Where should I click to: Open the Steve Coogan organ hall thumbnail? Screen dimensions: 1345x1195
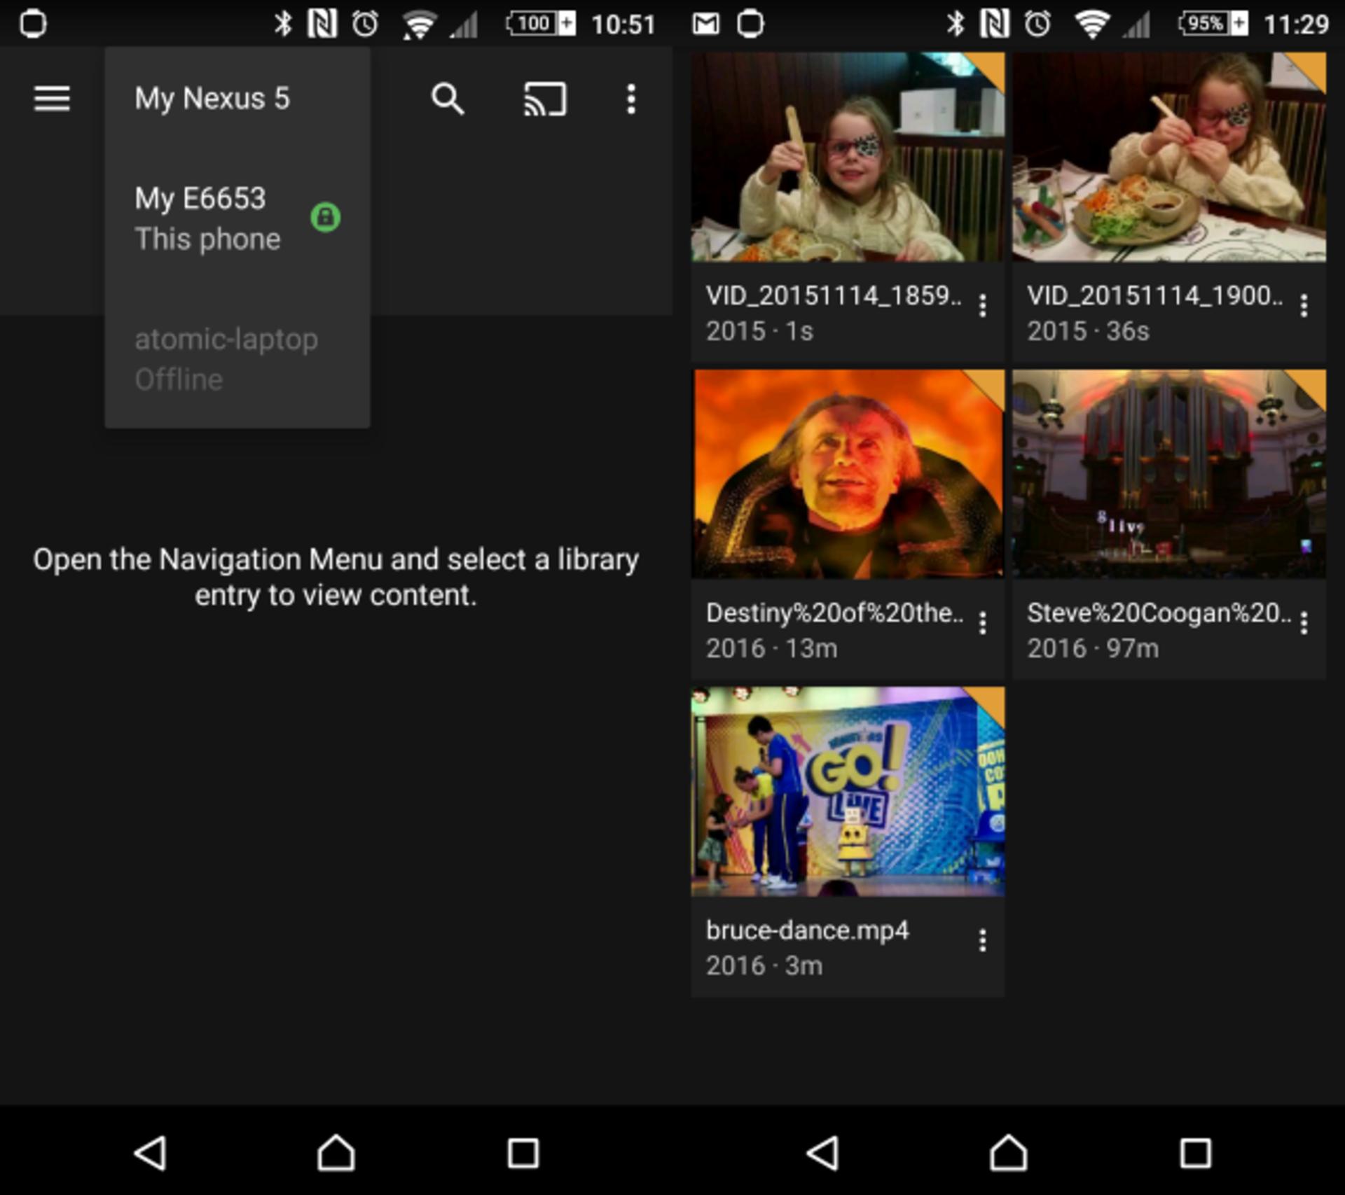point(1169,474)
